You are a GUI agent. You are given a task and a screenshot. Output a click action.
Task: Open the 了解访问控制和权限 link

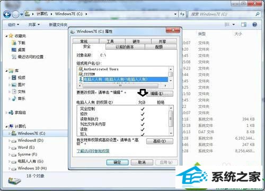93,151
